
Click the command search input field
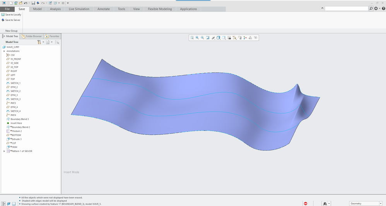click(347, 8)
